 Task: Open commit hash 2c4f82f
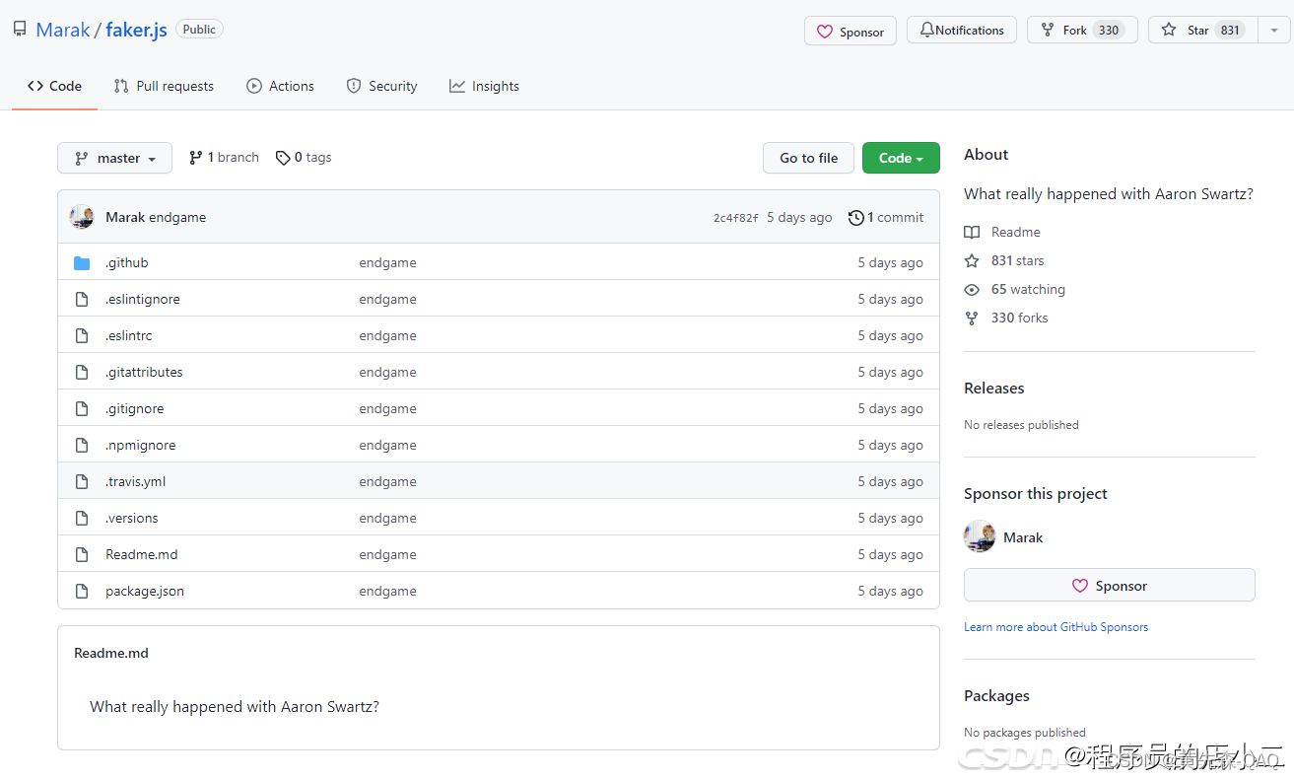(x=736, y=218)
